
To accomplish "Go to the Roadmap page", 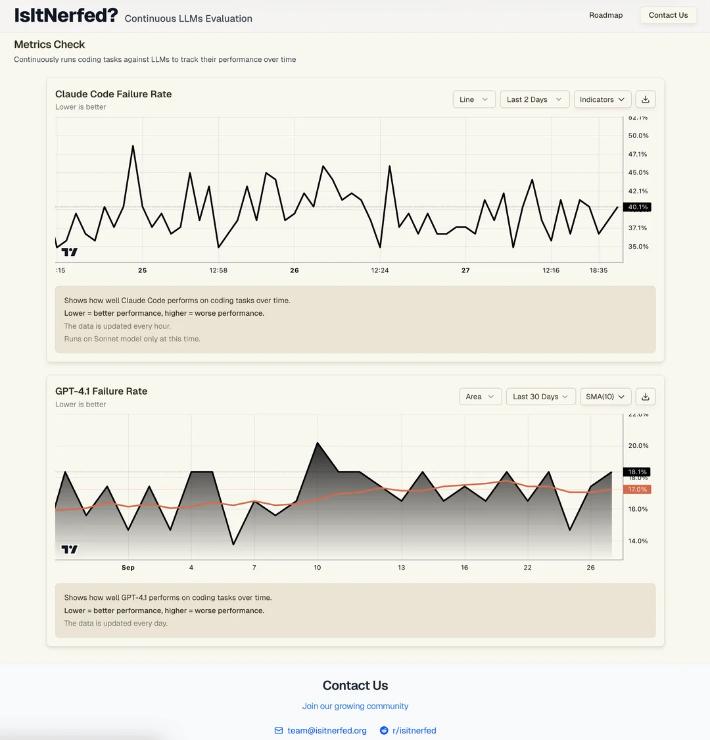I will 605,15.
